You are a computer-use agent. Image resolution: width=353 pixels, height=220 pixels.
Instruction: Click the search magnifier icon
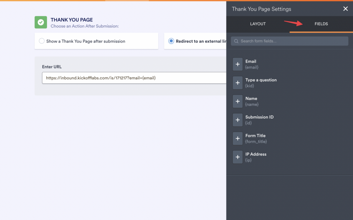click(x=236, y=41)
